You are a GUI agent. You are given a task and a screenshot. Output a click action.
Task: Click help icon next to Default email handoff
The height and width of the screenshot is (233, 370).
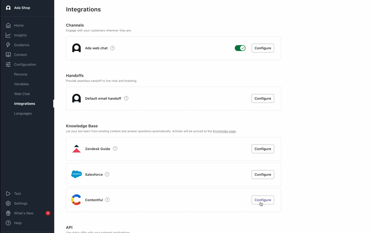pos(126,98)
